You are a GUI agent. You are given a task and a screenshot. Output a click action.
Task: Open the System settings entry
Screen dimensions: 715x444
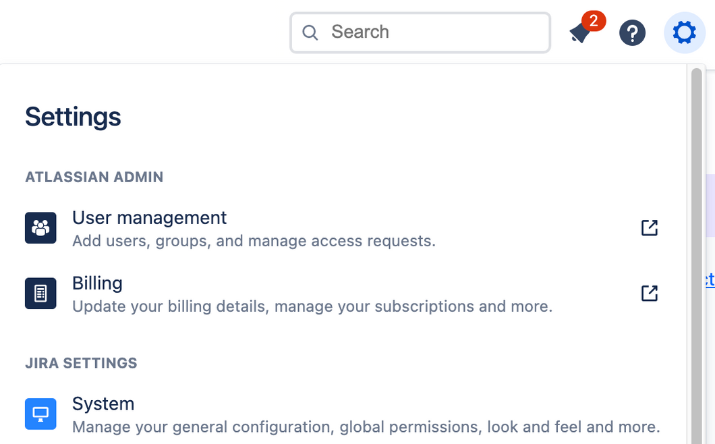pos(103,404)
